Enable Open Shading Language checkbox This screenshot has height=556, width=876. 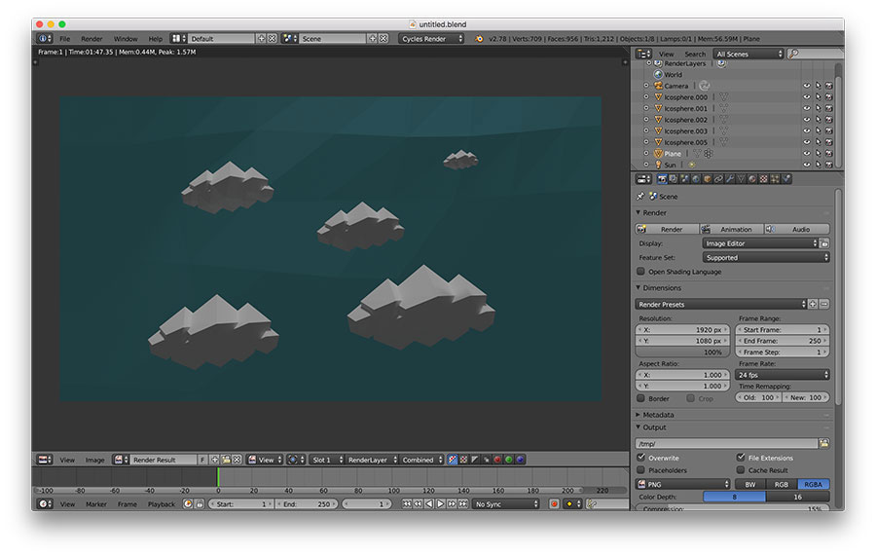[640, 271]
